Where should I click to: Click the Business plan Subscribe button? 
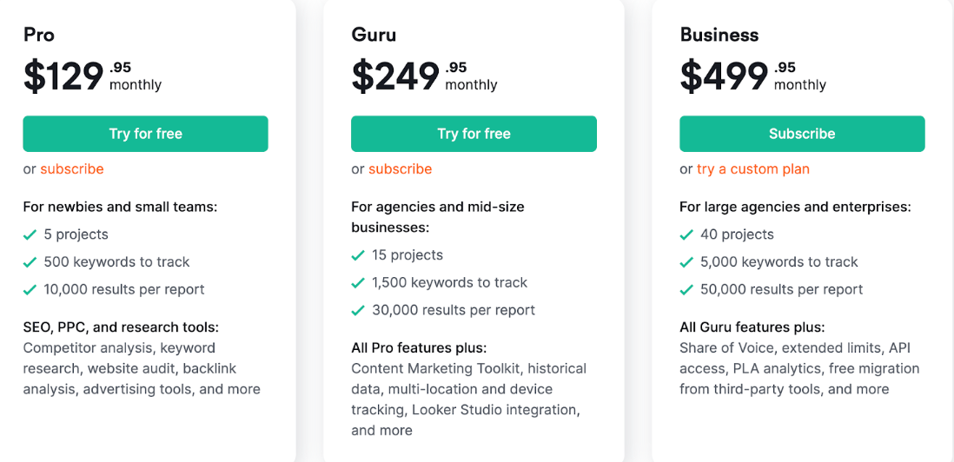coord(802,134)
